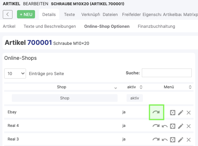198x146 pixels.
Task: Click the Shop column filter field
Action: [x=64, y=98]
